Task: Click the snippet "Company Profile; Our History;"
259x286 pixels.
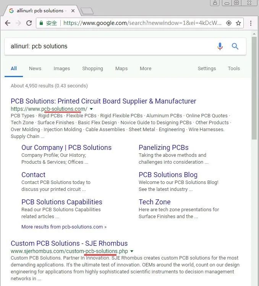Action: pos(53,155)
